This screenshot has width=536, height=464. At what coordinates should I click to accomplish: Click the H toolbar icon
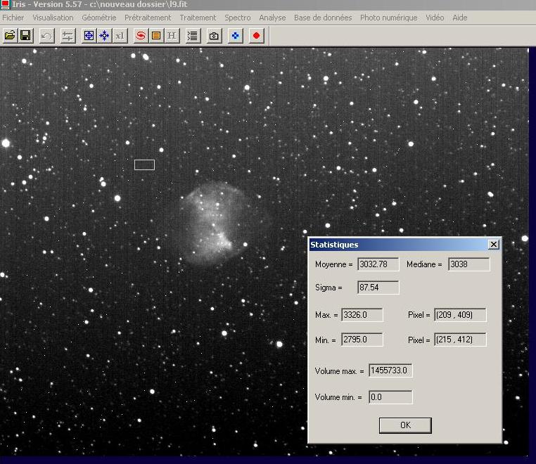pyautogui.click(x=172, y=35)
